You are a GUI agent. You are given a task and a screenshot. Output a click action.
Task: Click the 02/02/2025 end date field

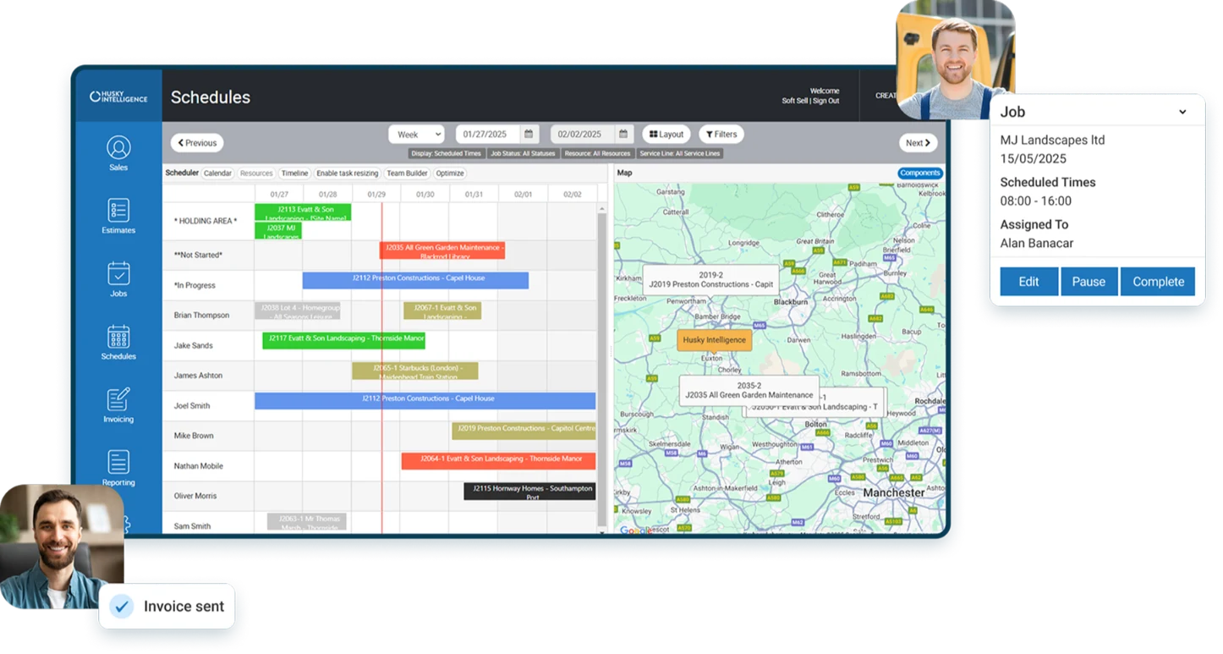[x=583, y=134]
